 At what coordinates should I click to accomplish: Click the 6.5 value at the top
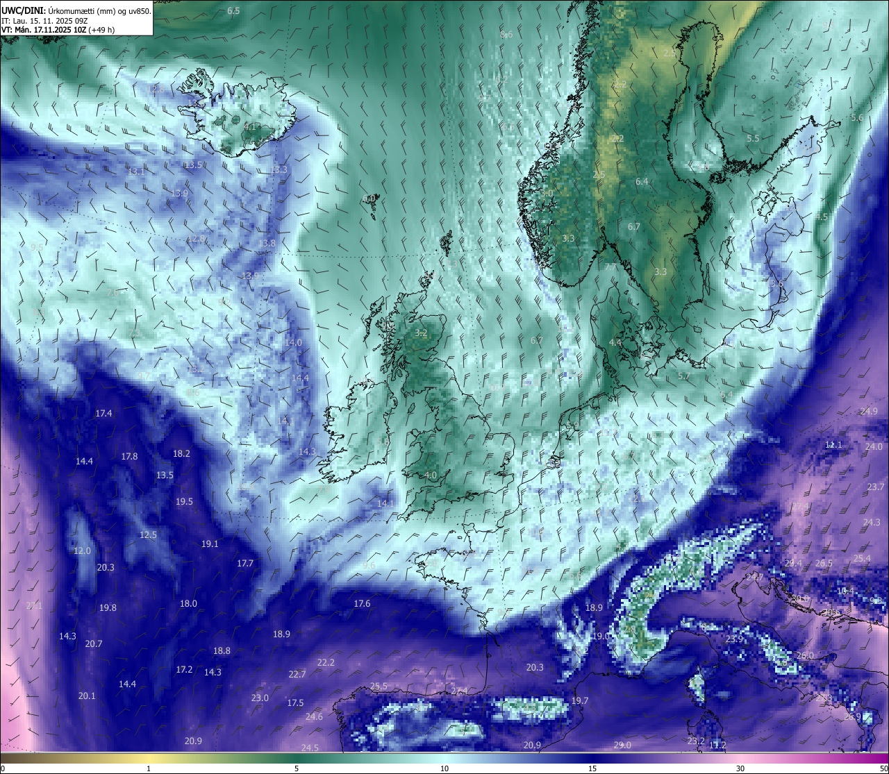pyautogui.click(x=233, y=10)
